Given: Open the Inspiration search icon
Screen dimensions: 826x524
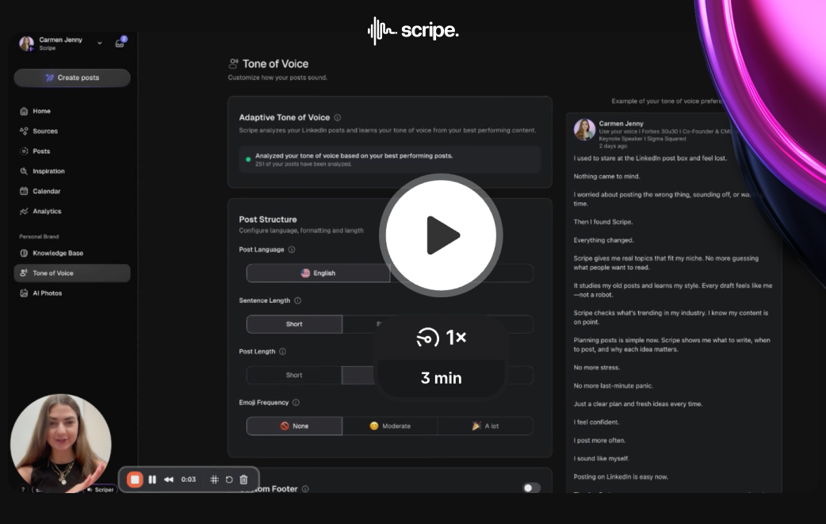Looking at the screenshot, I should (x=24, y=171).
